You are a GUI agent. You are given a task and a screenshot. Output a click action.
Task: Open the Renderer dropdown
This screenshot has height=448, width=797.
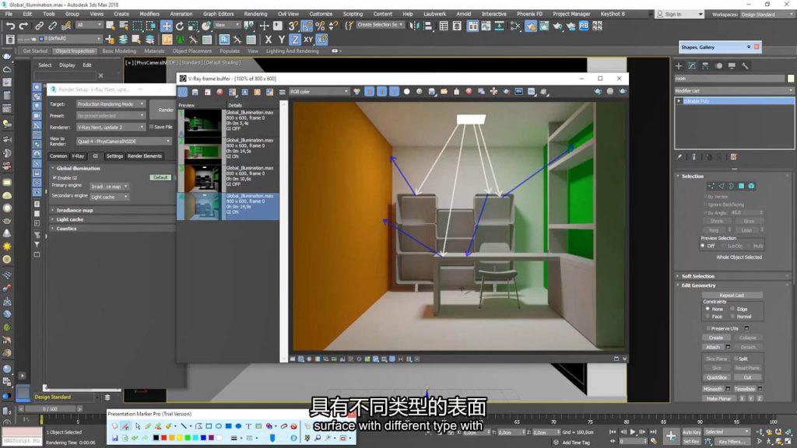[x=111, y=127]
